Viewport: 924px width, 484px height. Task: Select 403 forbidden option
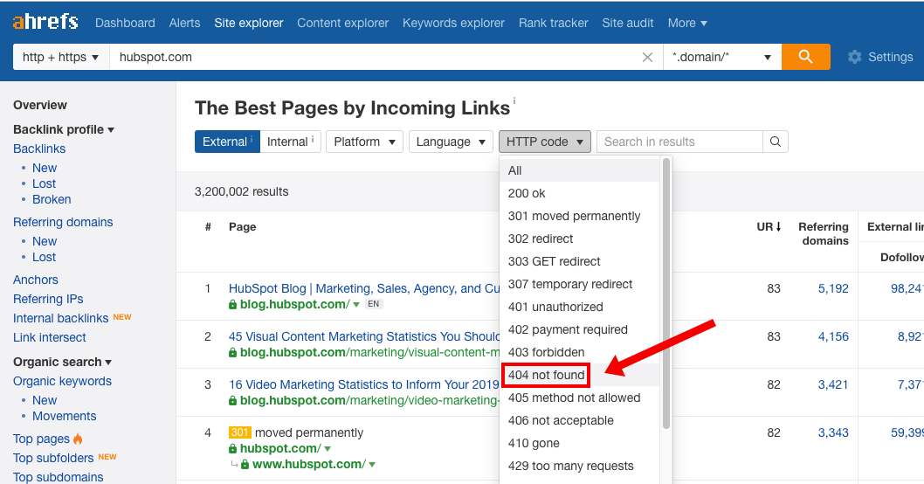(x=579, y=352)
